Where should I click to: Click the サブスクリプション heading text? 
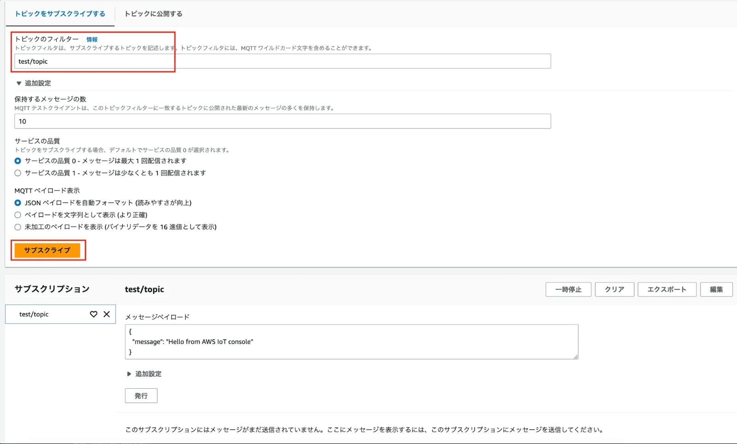pyautogui.click(x=52, y=289)
